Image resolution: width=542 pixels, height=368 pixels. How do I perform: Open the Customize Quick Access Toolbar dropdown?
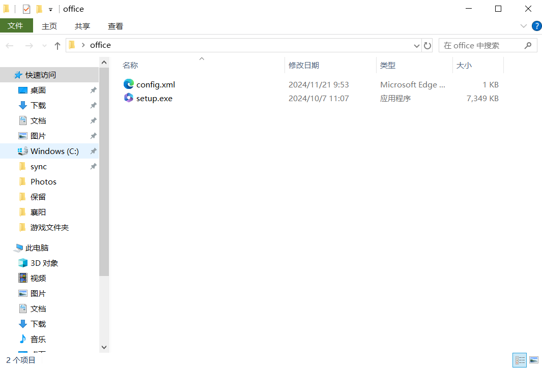(50, 10)
